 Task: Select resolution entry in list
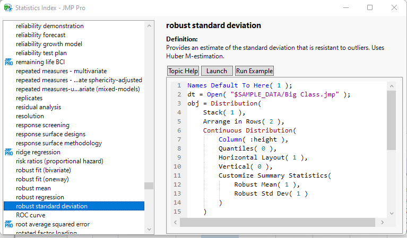point(30,116)
